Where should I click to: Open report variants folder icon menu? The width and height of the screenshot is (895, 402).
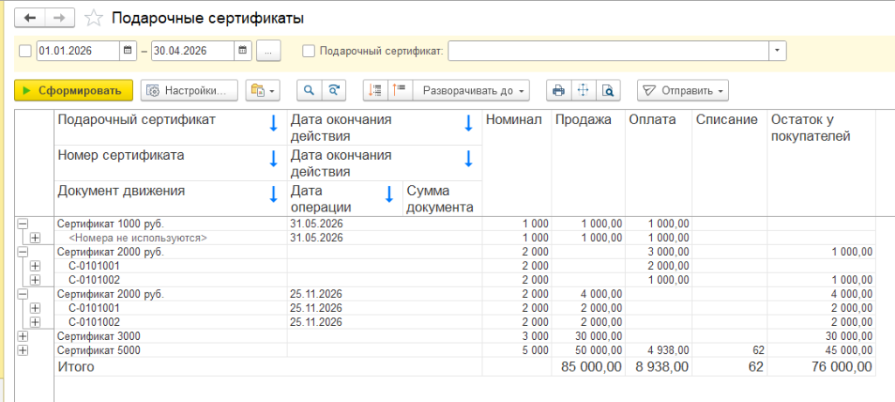(263, 90)
